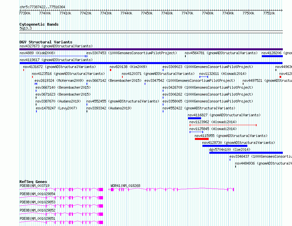This screenshot has width=292, height=226.
Task: Click the 77480k ruler position
Action: coord(208,13)
